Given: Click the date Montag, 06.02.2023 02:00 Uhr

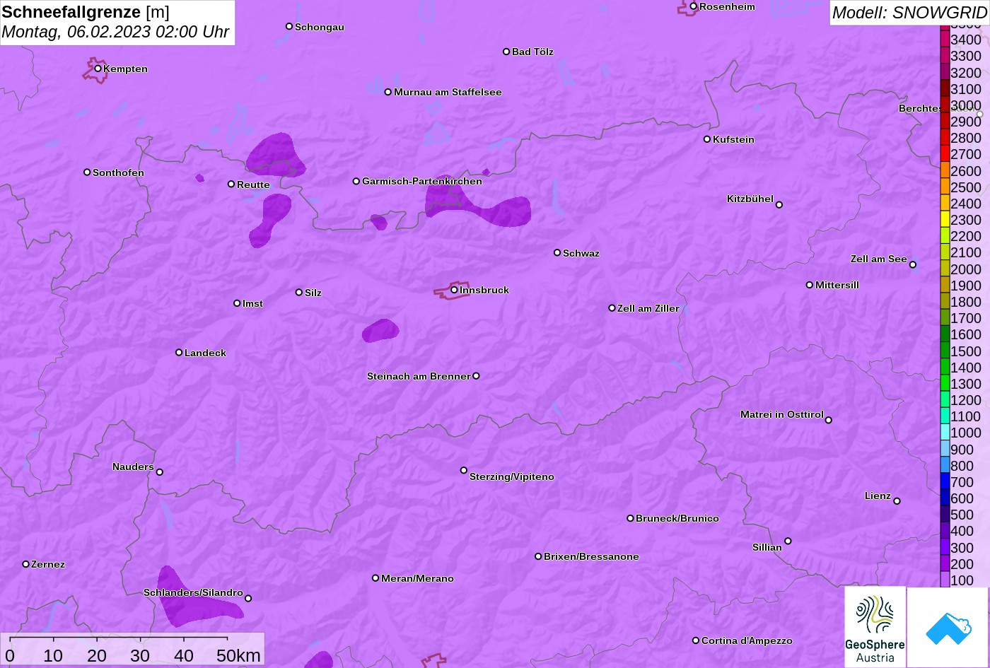Looking at the screenshot, I should [x=115, y=32].
